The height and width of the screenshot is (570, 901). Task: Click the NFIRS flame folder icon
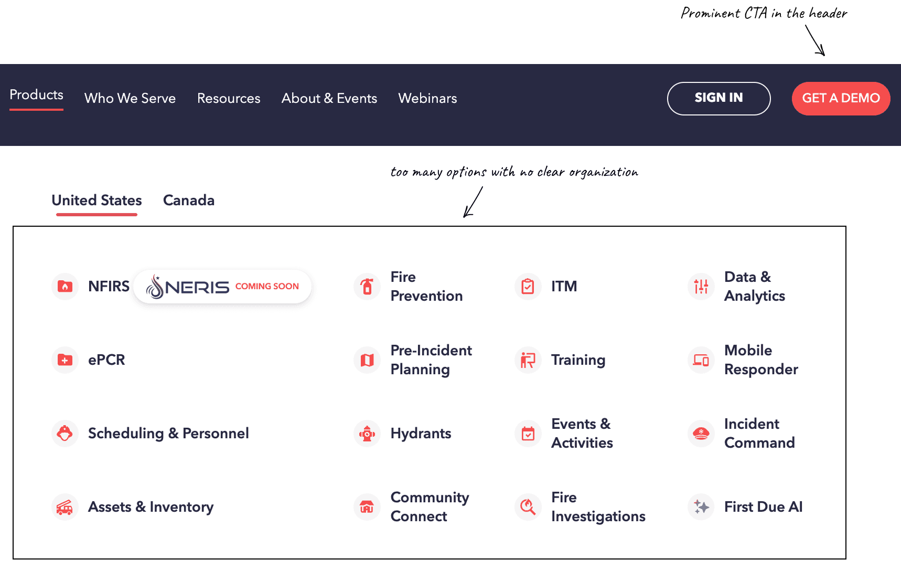tap(65, 287)
